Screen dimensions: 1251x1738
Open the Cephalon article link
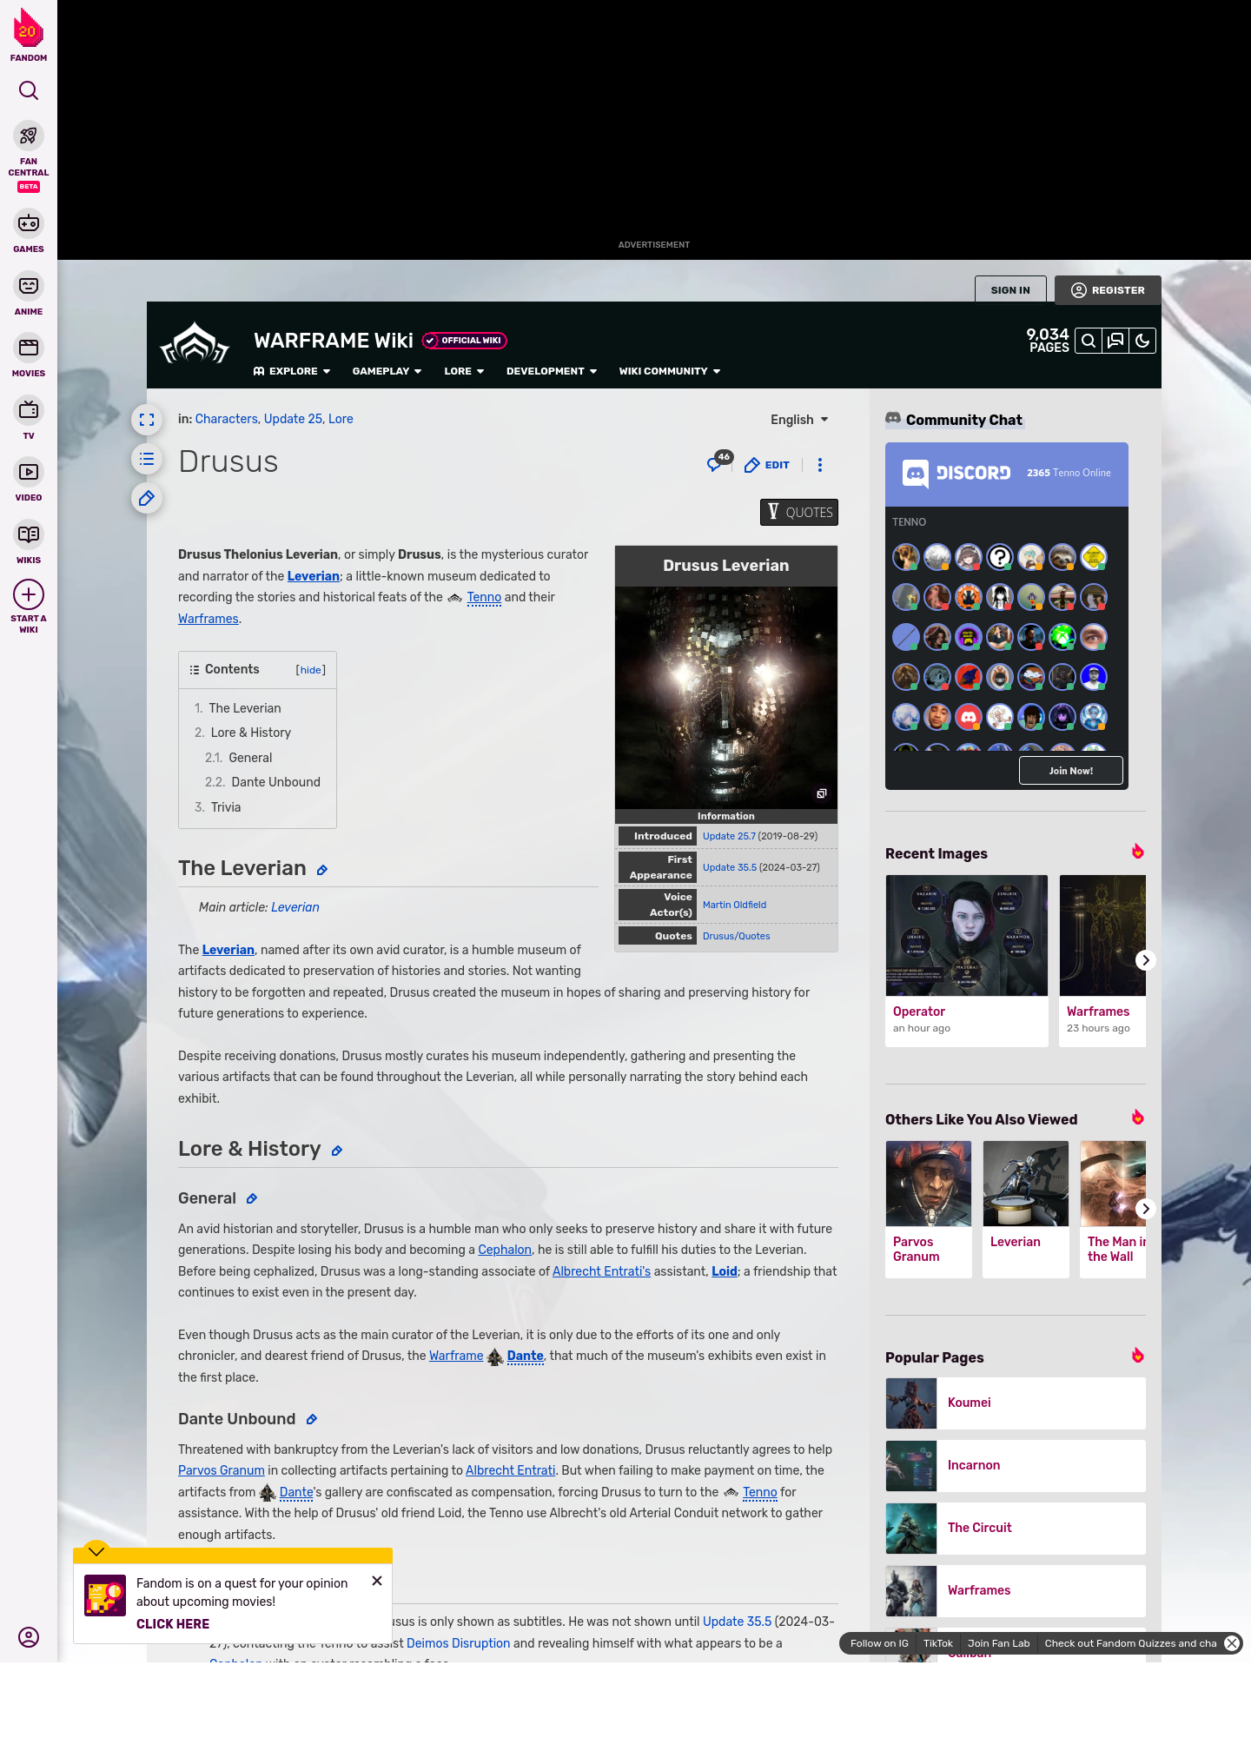point(505,1250)
